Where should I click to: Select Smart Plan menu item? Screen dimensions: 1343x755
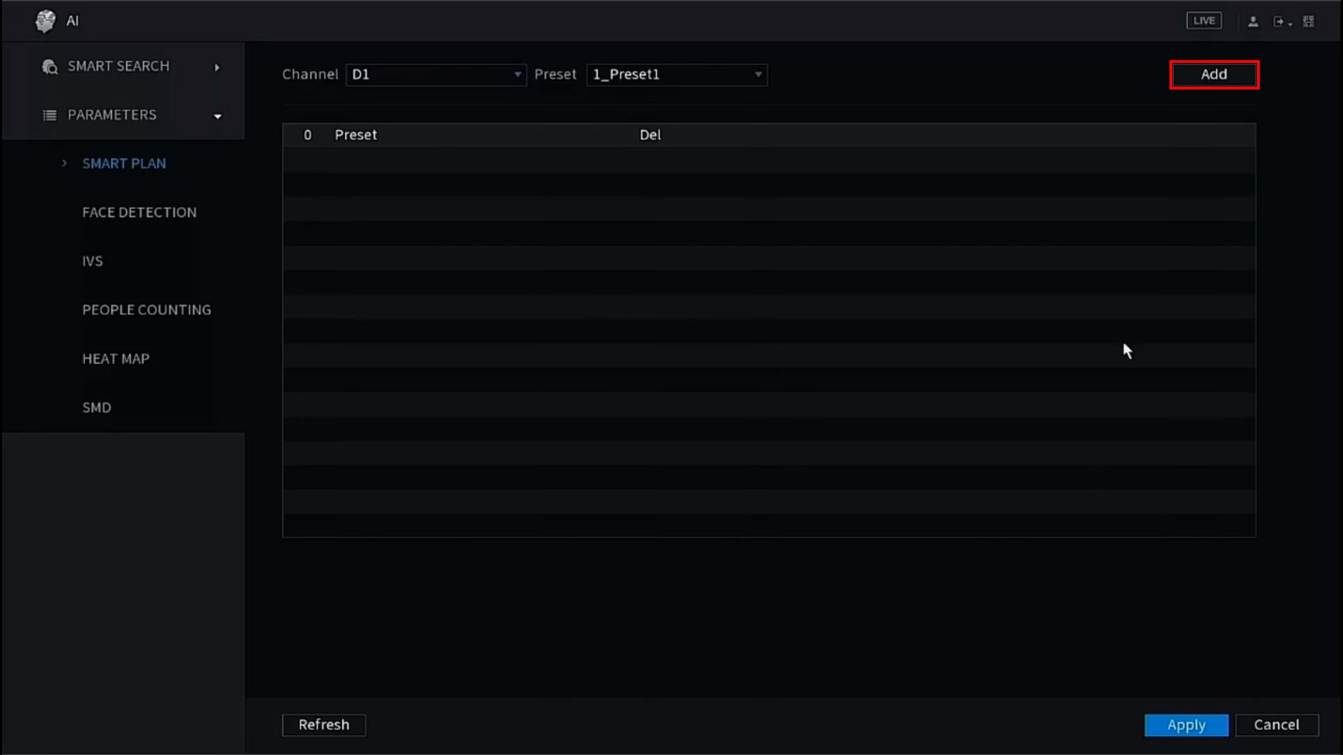[x=124, y=164]
